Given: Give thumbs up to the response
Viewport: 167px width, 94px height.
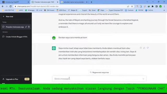Looking at the screenshot, I should click(144, 48).
